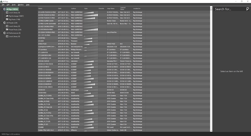The width and height of the screenshot is (251, 136).
Task: Collapse the All Performances tree node
Action: (x=2, y=33)
